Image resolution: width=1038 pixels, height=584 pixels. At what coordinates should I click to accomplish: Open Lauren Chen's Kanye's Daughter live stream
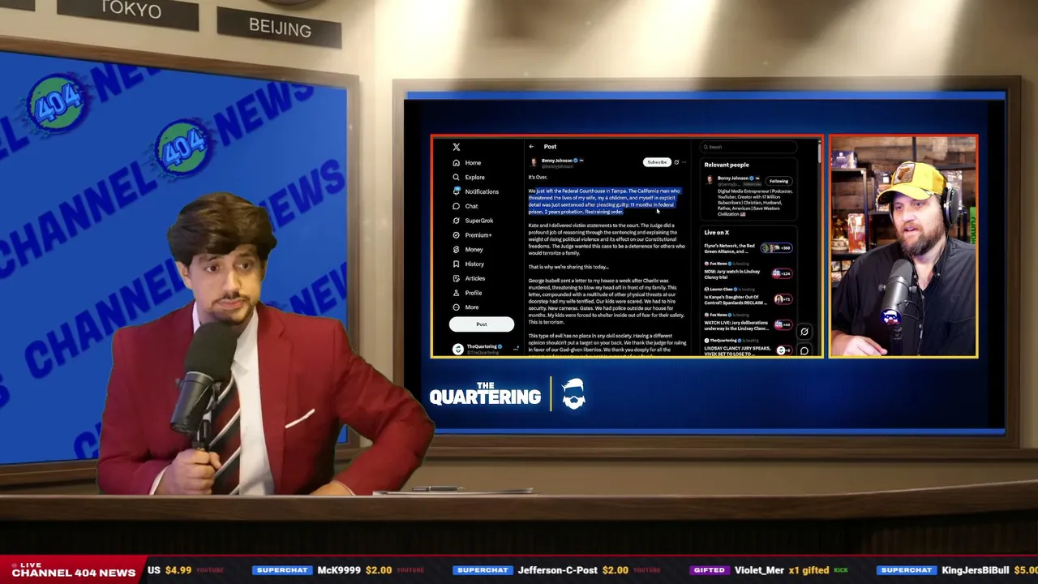pos(735,300)
